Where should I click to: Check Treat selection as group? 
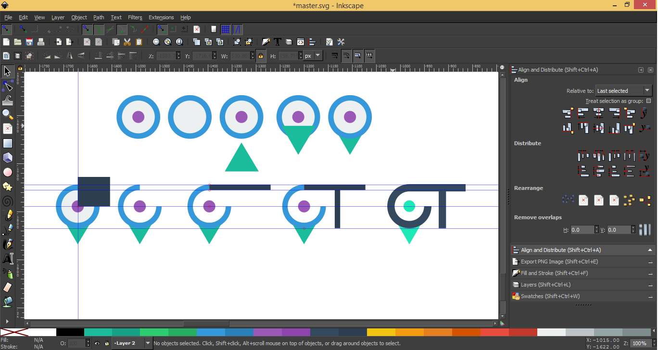(x=648, y=101)
